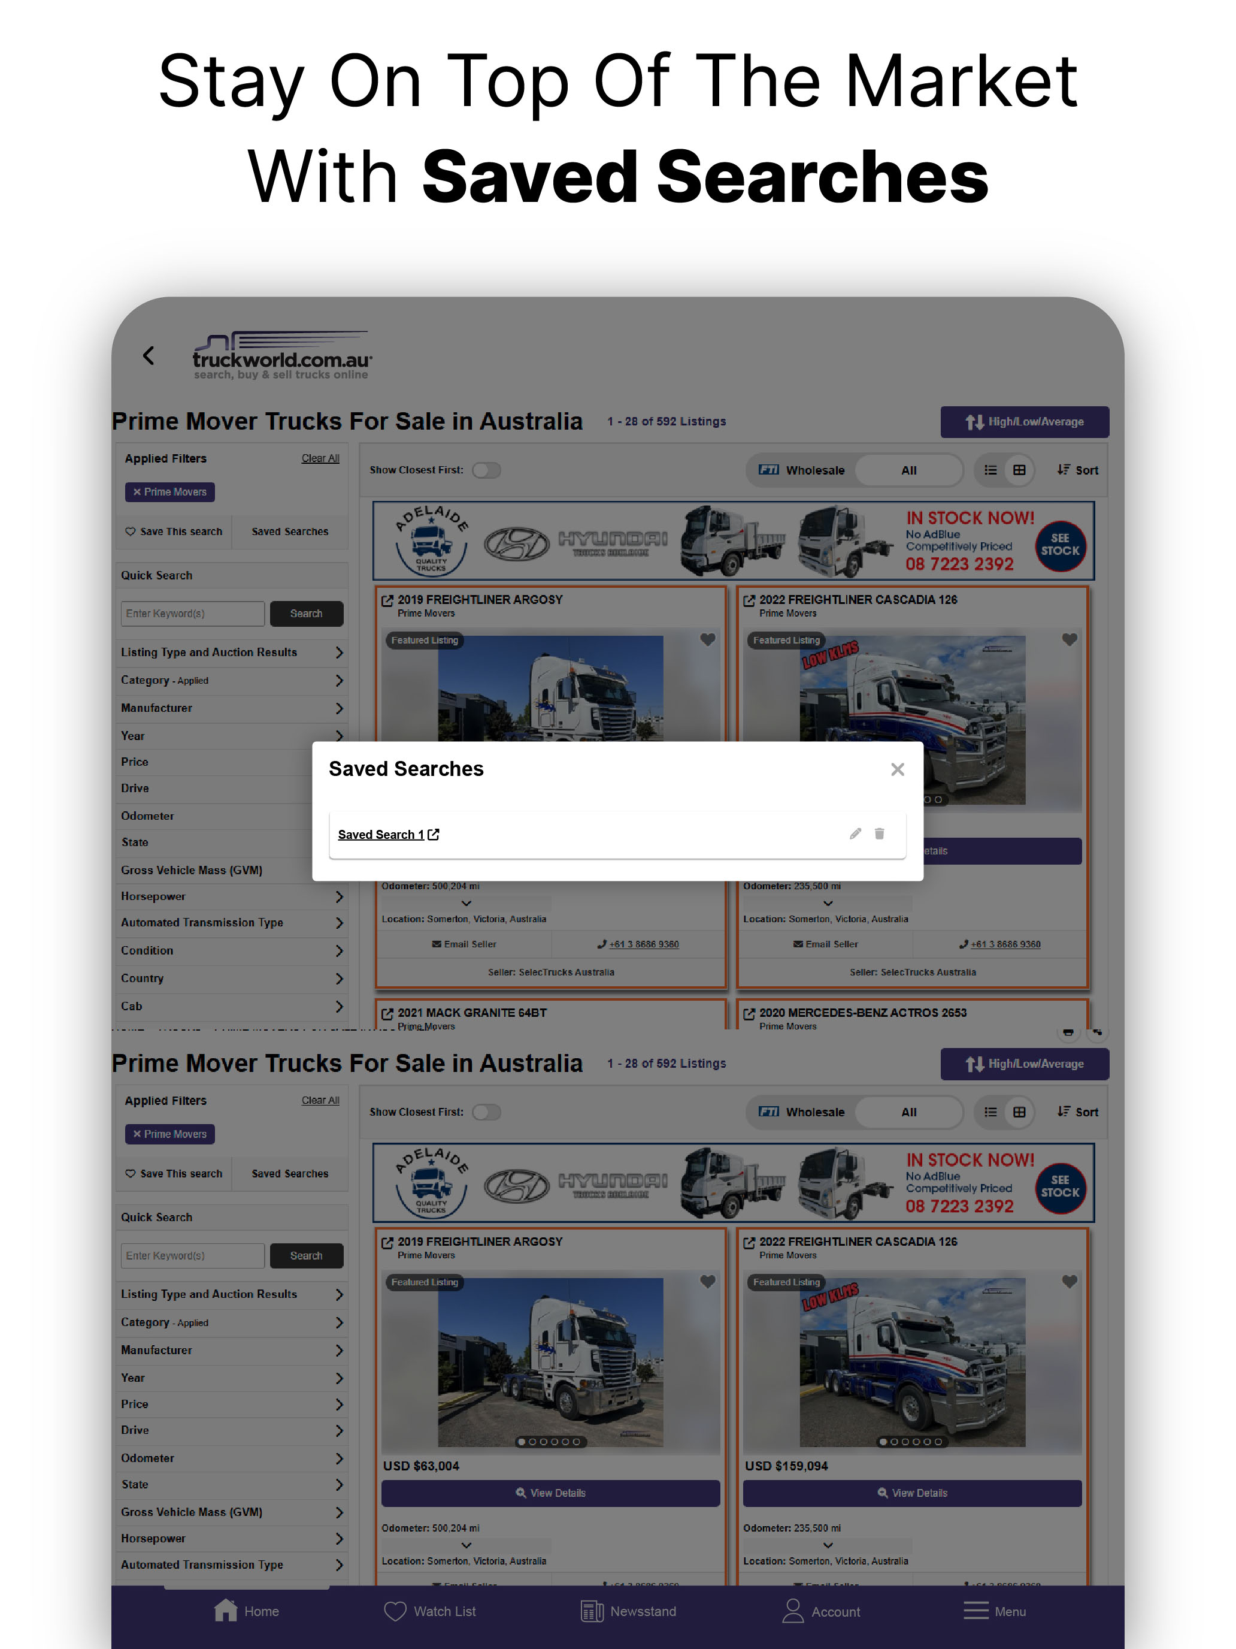
Task: Select a carousel dot on the lower Argosy photo
Action: (543, 1442)
